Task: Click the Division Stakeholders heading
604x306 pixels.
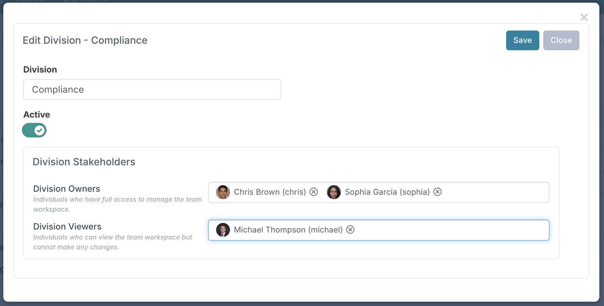Action: coord(84,162)
